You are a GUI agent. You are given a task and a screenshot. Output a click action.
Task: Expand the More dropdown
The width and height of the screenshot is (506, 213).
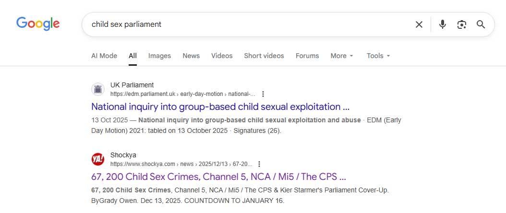coord(342,56)
